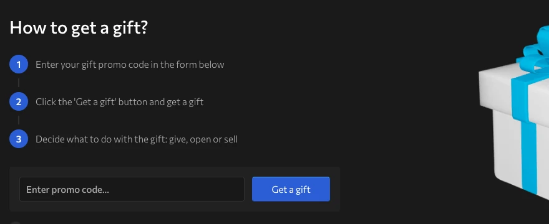Select the 'Decide what to do with the gift' text

click(x=137, y=139)
